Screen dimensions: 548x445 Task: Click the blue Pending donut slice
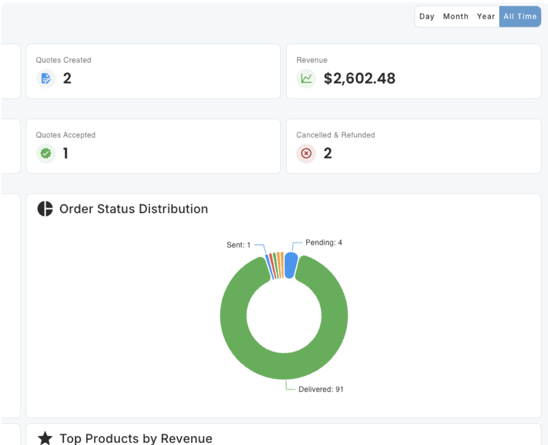(291, 265)
